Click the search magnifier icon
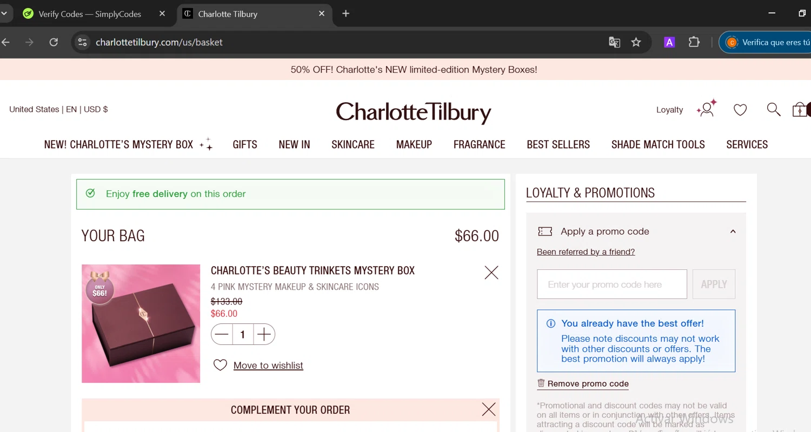This screenshot has width=811, height=432. pos(774,110)
